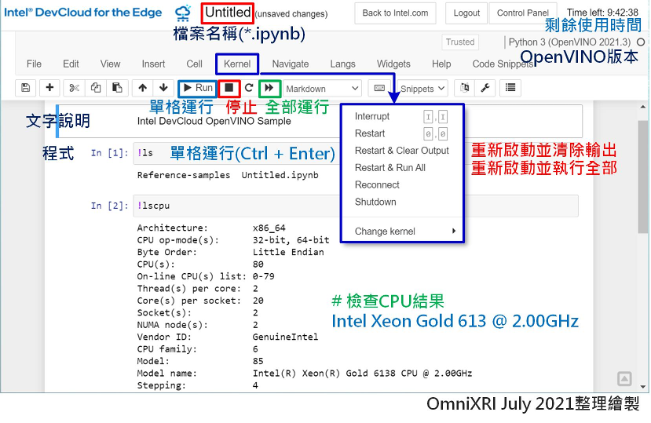The image size is (651, 423).
Task: Restart the kernel with the circular arrow icon
Action: click(x=249, y=88)
